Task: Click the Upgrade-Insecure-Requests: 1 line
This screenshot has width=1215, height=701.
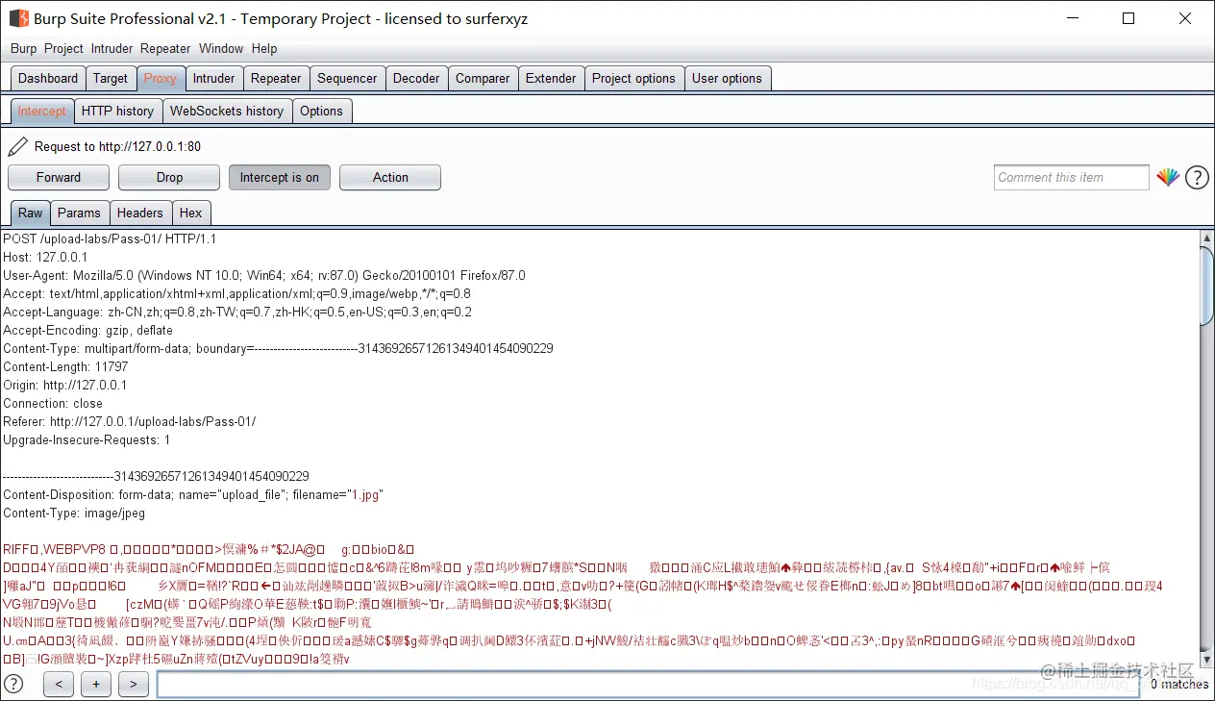Action: [87, 440]
